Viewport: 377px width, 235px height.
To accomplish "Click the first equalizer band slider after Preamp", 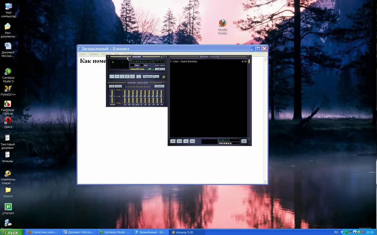I will tap(125, 96).
